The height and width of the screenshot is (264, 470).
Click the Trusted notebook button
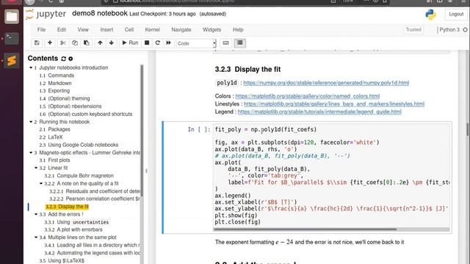413,29
